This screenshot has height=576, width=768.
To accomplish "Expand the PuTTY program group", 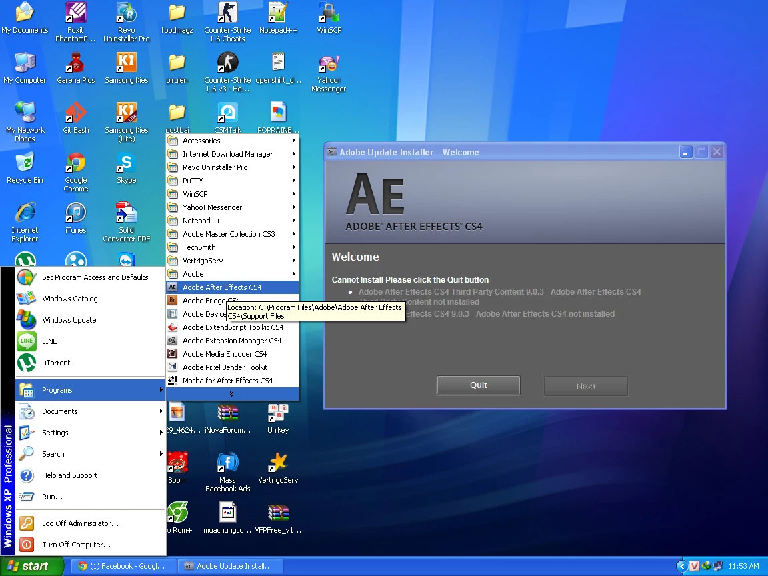I will (x=232, y=180).
